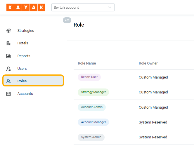Click the Account Admin role badge
194x146 pixels.
[x=92, y=107]
